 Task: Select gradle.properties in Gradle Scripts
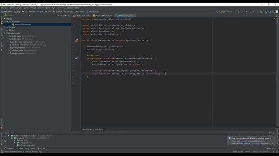[x=18, y=48]
